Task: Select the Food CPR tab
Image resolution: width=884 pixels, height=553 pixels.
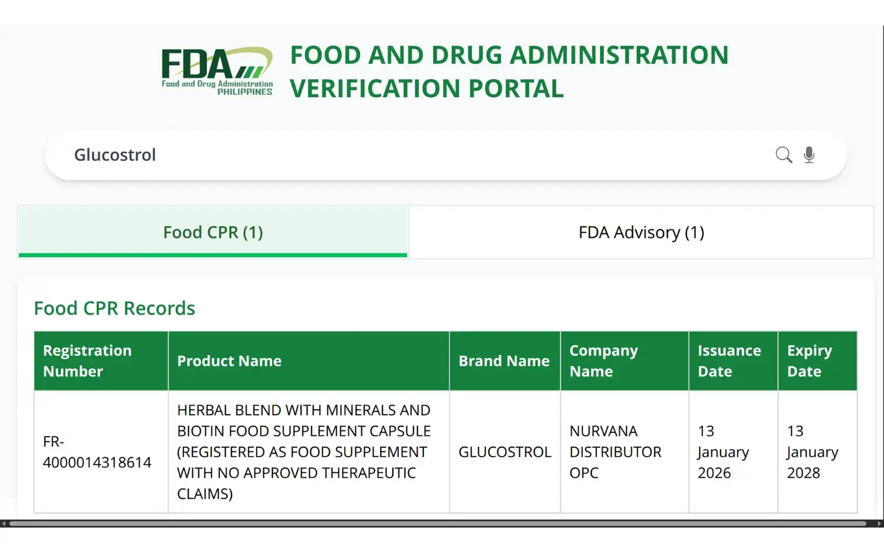Action: tap(213, 232)
